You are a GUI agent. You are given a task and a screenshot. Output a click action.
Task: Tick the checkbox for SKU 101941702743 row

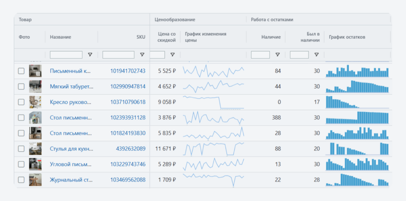(x=21, y=71)
